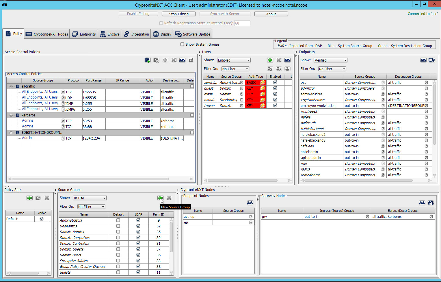The height and width of the screenshot is (282, 441).
Task: Add a new user with the Users green plus
Action: (270, 60)
